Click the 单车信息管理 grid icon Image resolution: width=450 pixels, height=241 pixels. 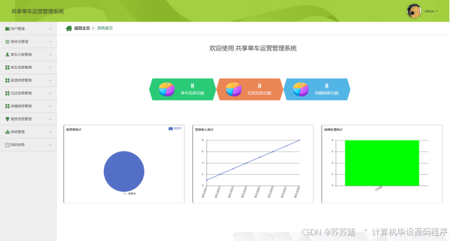[7, 68]
